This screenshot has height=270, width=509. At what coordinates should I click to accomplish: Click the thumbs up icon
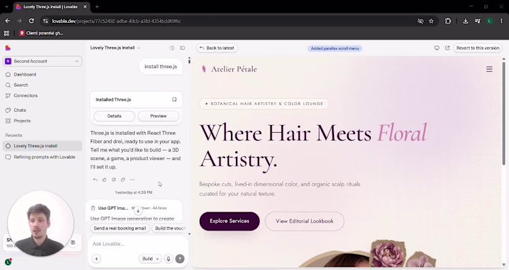coord(104,180)
